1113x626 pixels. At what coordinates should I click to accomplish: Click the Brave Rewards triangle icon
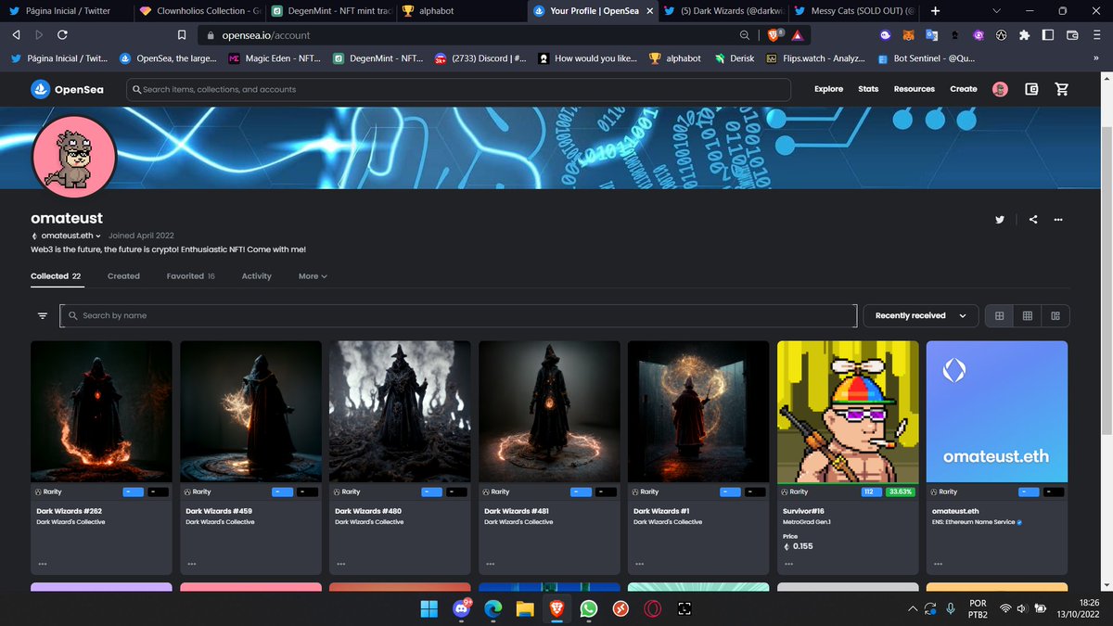click(797, 35)
